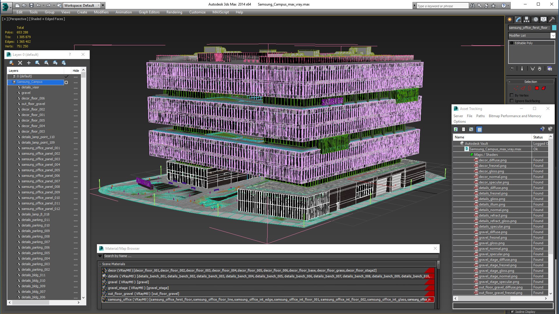Image resolution: width=559 pixels, height=314 pixels.
Task: Toggle Hide for gravel layer row
Action: coord(76,93)
